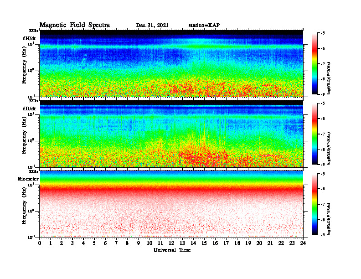The image size is (361, 279).
Task: Click hour "21" on the Universal Time axis
Action: [270, 243]
